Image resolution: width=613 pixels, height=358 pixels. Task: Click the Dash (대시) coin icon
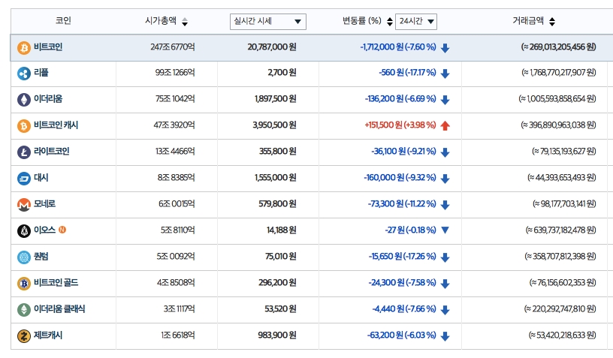pyautogui.click(x=24, y=179)
